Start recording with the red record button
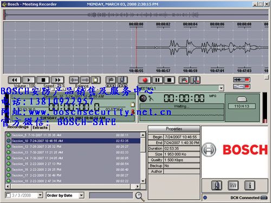The width and height of the screenshot is (271, 203). 145,80
